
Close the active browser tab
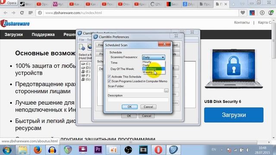(226, 4)
